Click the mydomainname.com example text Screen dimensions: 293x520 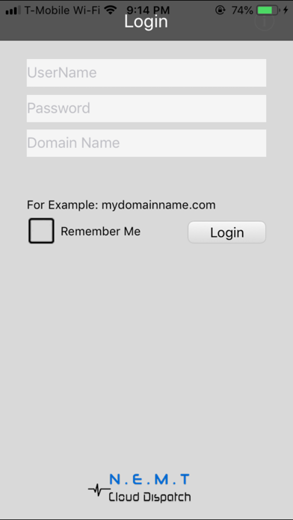158,205
